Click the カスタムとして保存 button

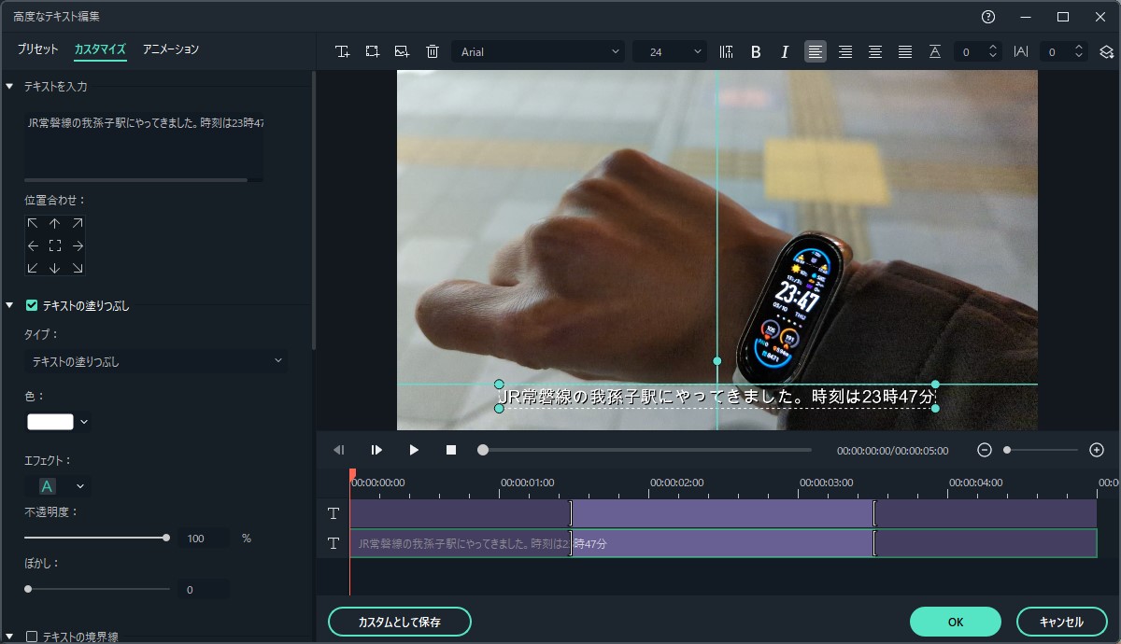tap(399, 622)
